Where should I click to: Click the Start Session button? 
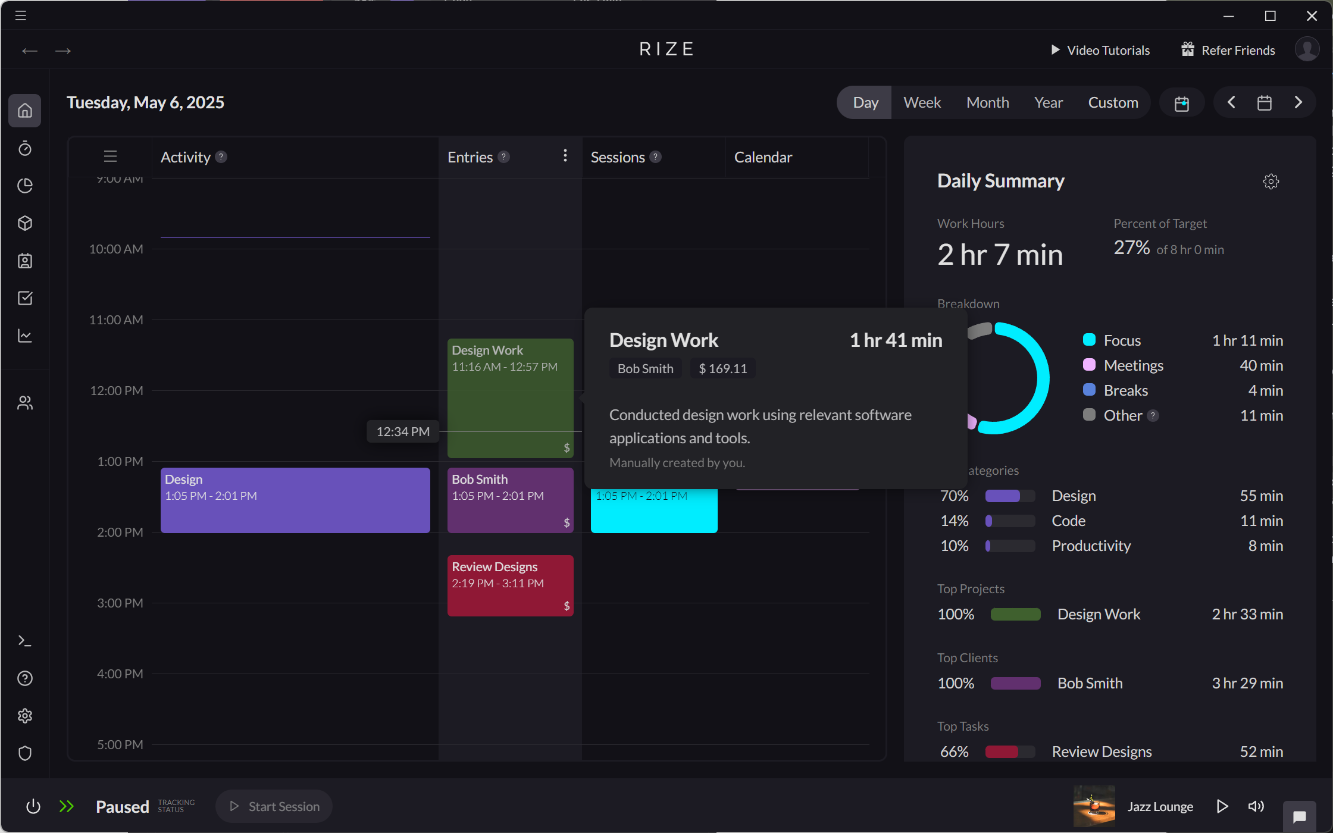pyautogui.click(x=274, y=806)
